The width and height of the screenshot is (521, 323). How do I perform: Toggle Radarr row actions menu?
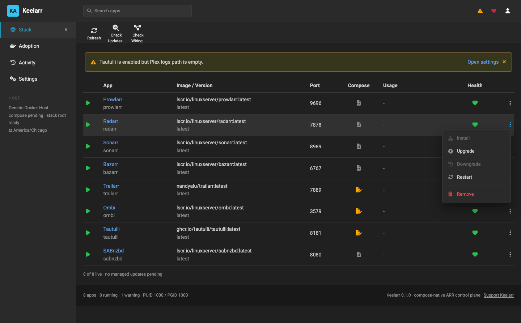tap(510, 125)
